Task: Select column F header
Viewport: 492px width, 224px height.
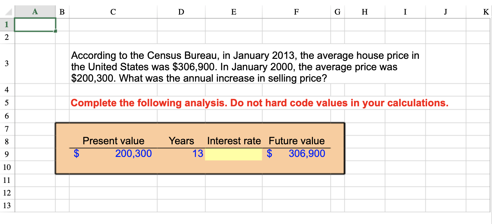Action: click(296, 12)
